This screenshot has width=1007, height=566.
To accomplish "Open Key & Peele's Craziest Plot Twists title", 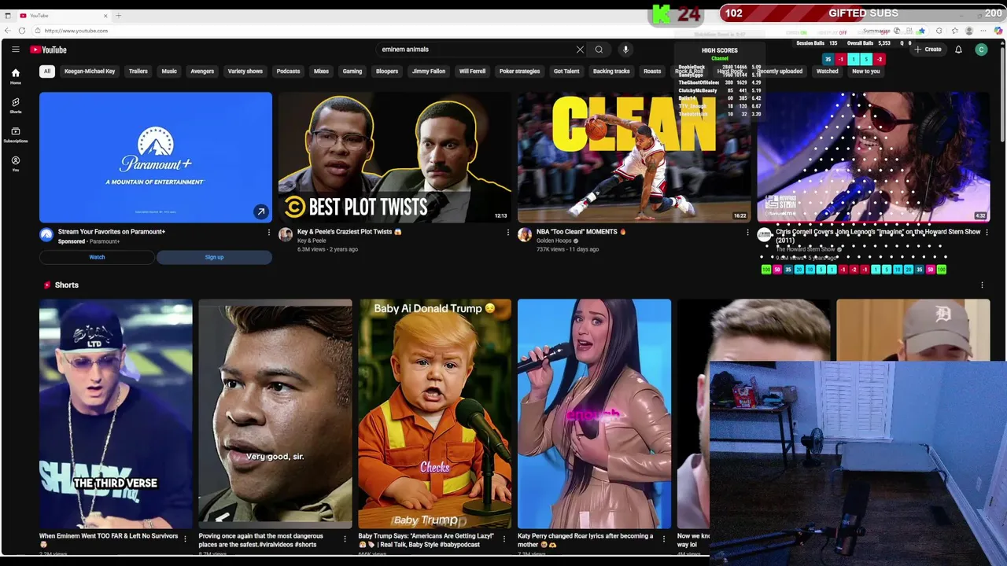I will pyautogui.click(x=349, y=232).
